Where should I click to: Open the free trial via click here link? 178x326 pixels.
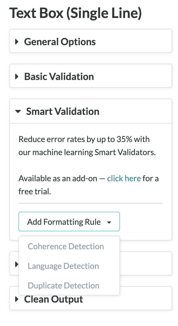click(x=124, y=178)
